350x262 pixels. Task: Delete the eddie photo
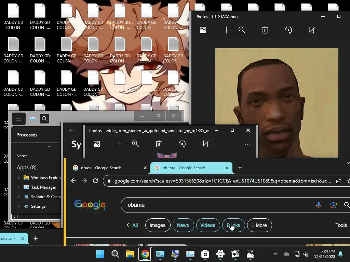[x=159, y=144]
